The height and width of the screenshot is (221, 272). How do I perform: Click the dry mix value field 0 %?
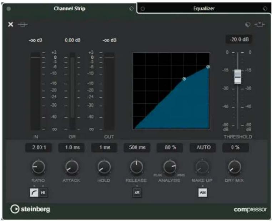click(236, 147)
